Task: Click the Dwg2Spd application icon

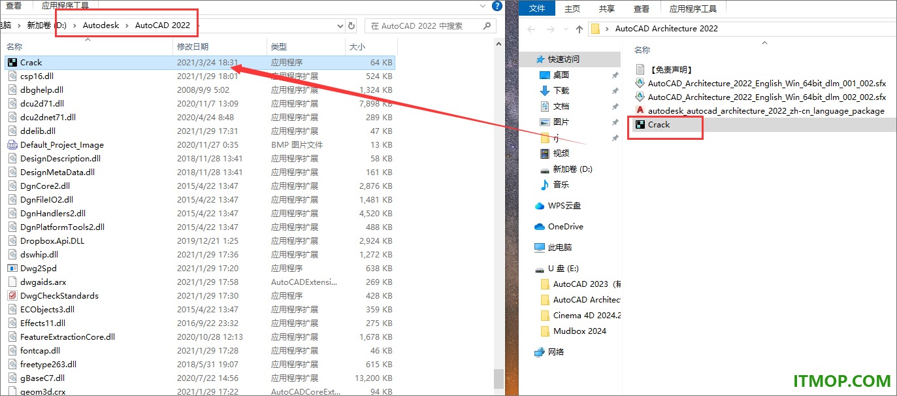Action: pos(12,269)
